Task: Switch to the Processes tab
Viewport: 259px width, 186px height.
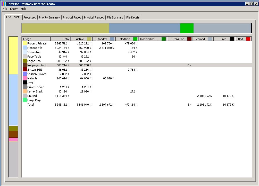Action: (30, 17)
